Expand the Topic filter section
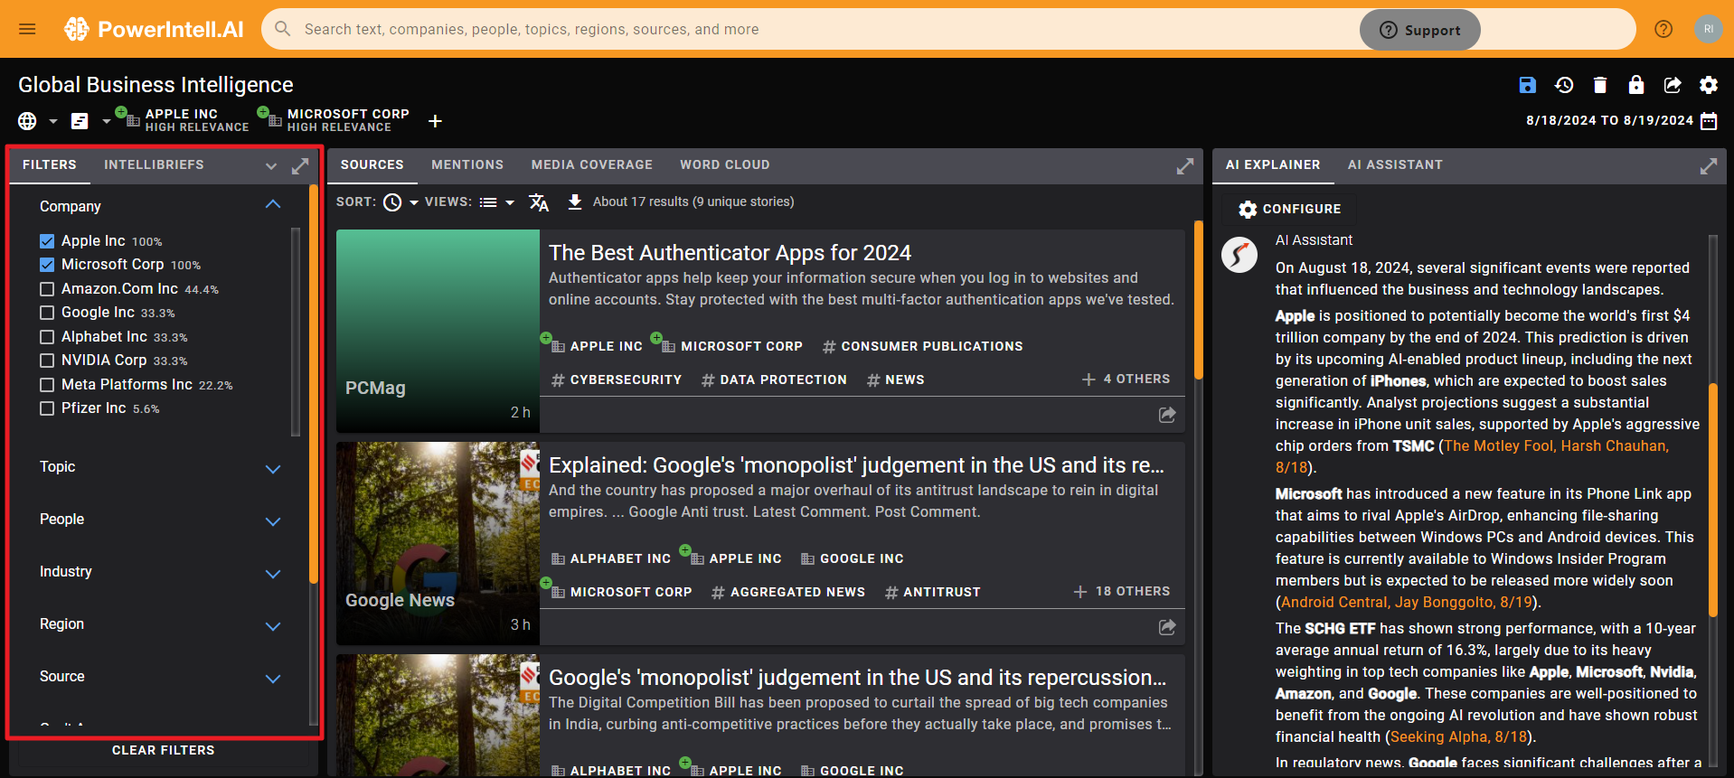 click(x=273, y=469)
